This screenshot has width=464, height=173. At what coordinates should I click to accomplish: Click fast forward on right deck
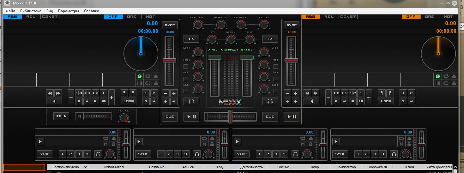[x=316, y=93]
